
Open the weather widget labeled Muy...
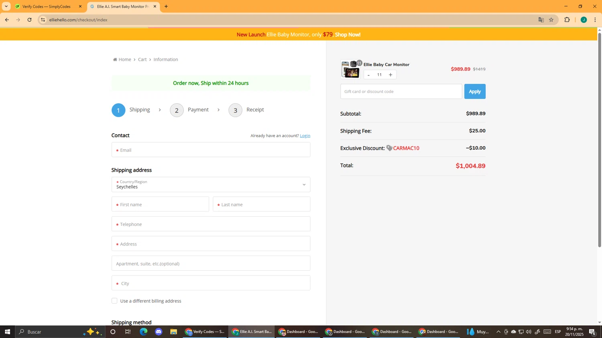pos(478,332)
